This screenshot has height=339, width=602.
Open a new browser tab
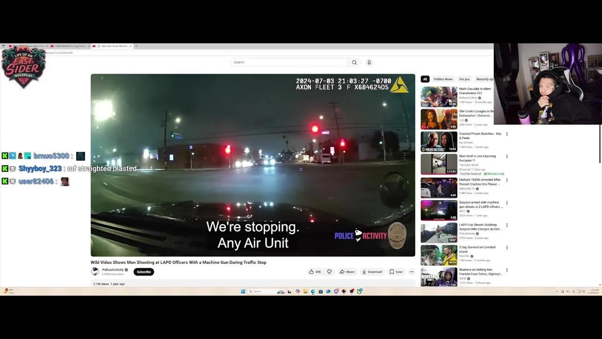coord(136,46)
